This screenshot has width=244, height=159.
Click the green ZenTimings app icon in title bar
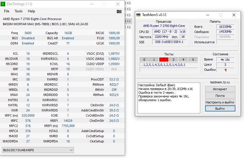[x=3, y=4]
